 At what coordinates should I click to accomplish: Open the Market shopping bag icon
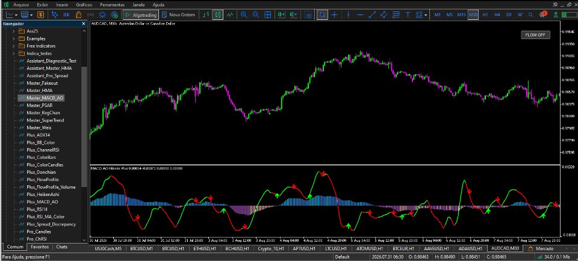tap(78, 14)
